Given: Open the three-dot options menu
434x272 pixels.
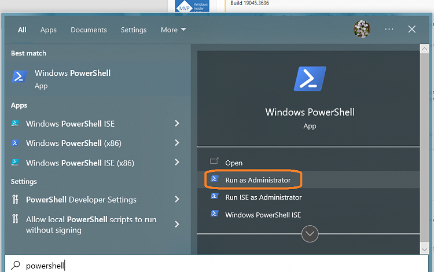Looking at the screenshot, I should point(389,29).
